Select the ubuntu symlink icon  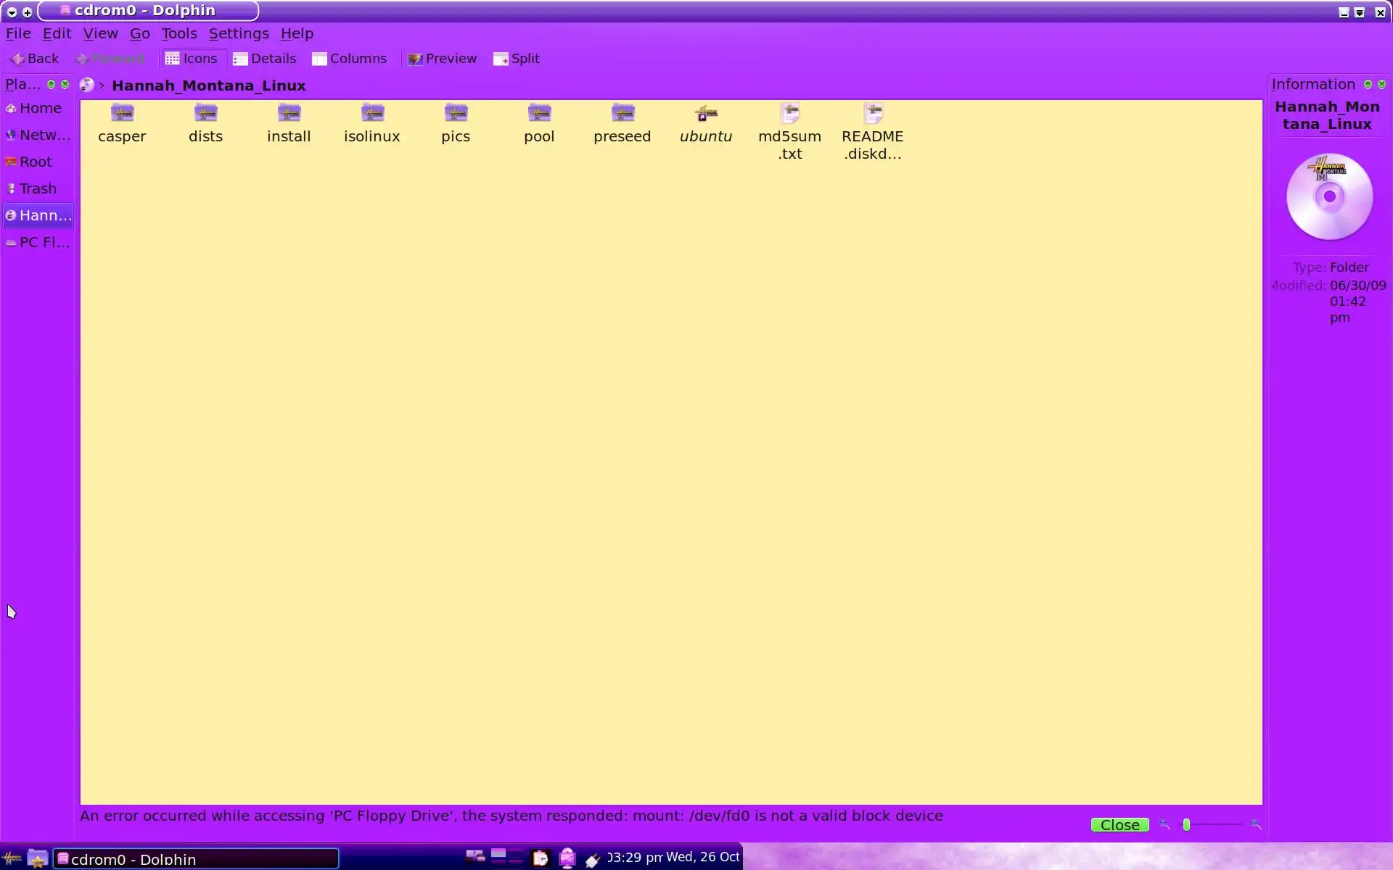click(705, 113)
